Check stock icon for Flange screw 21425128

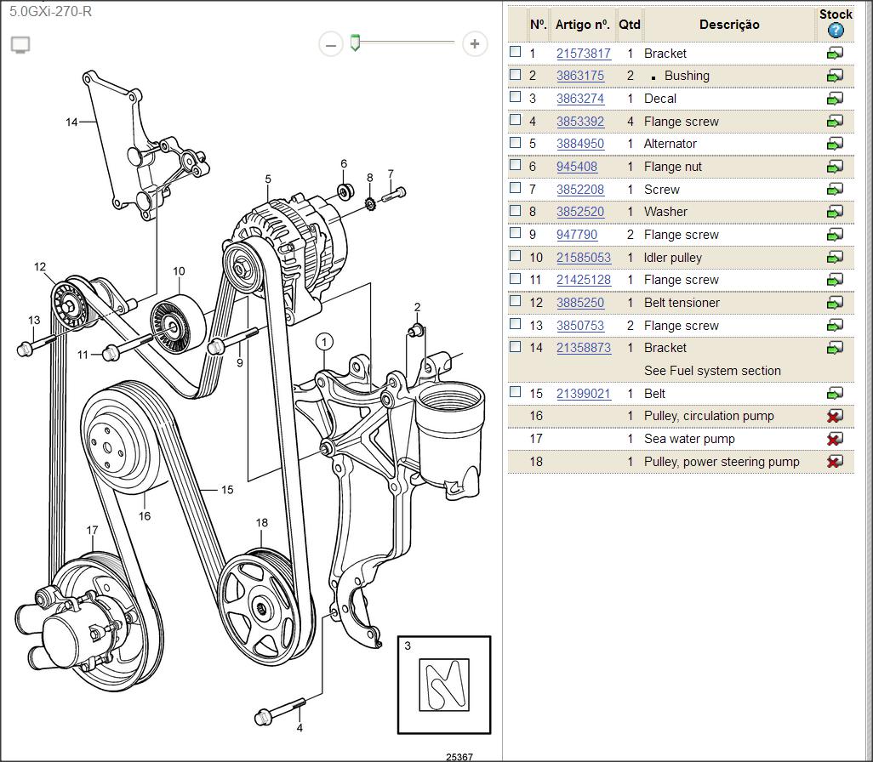(835, 280)
